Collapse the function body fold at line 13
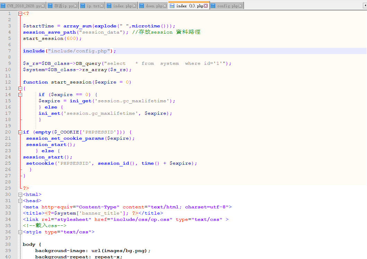This screenshot has width=367, height=259. [20, 88]
